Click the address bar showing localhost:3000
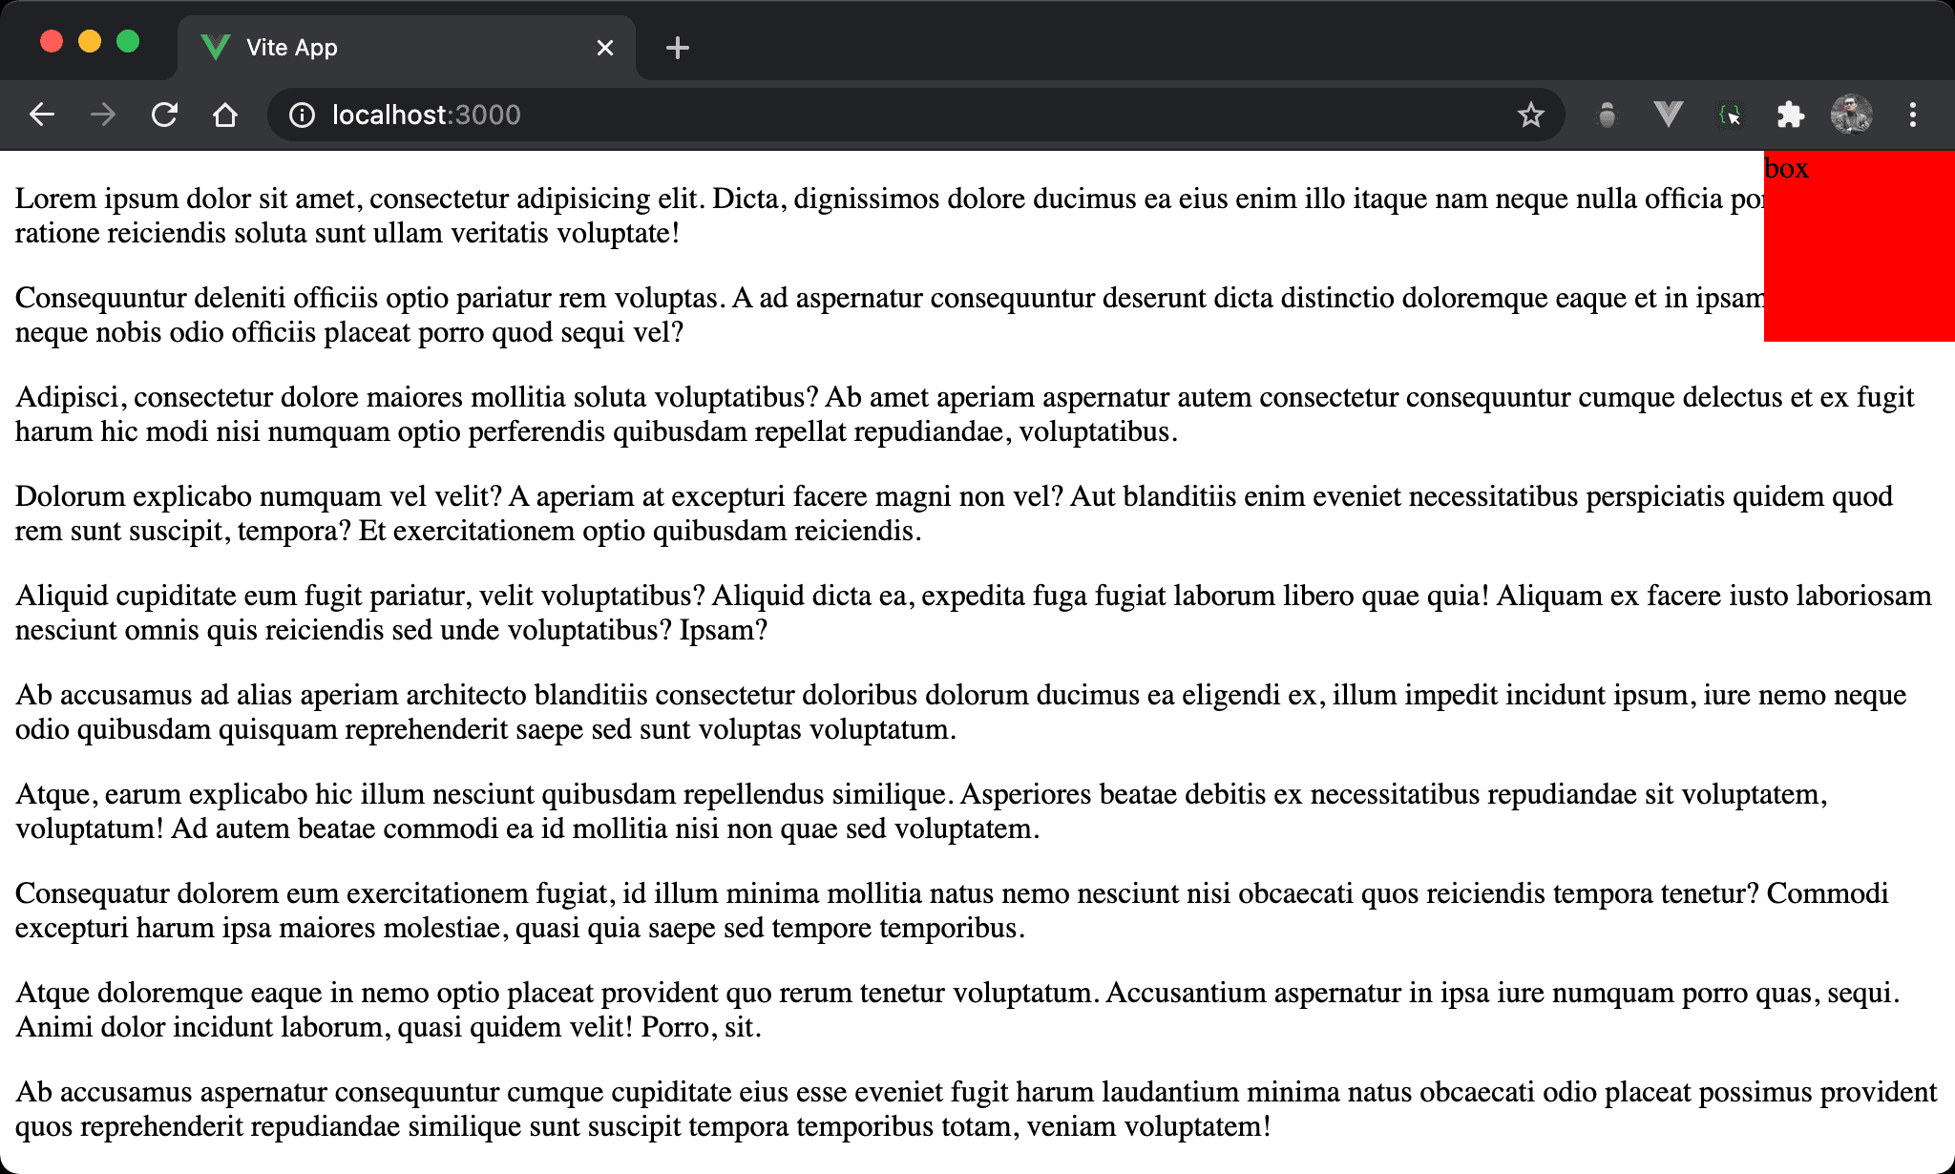1955x1174 pixels. pos(427,115)
